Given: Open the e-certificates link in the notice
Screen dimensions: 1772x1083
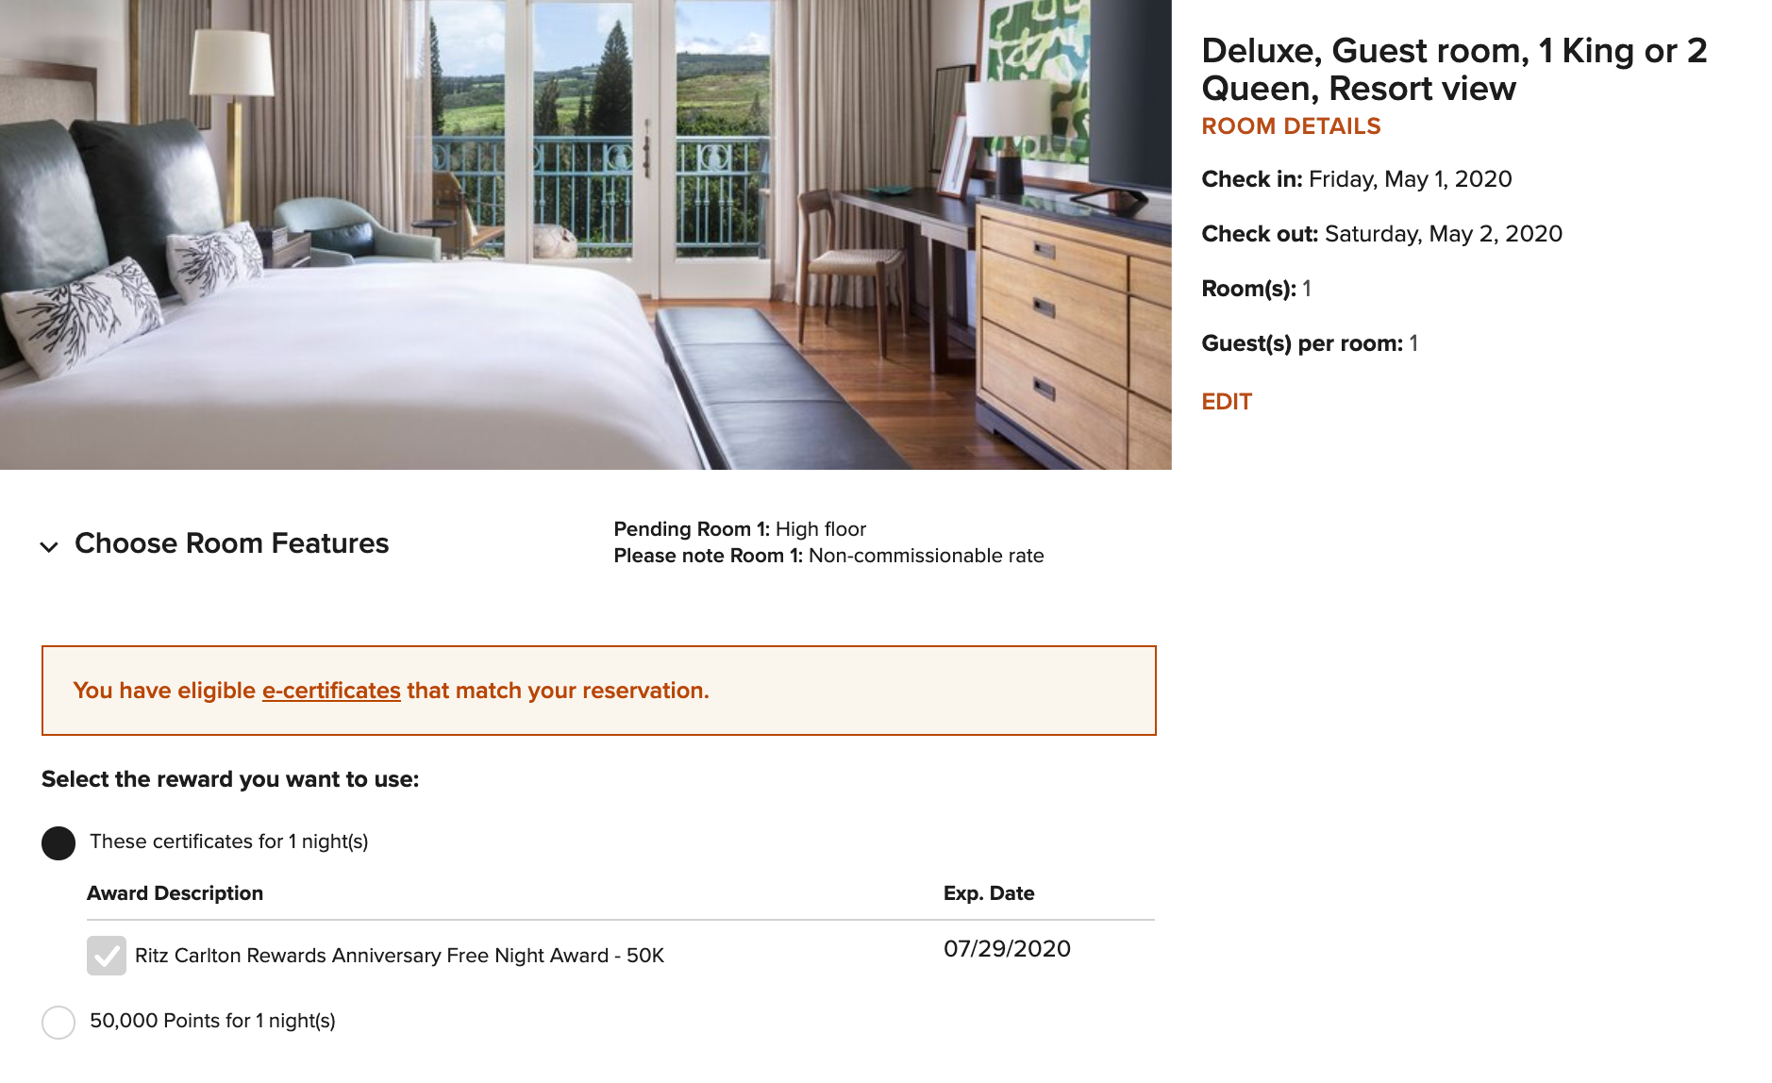Looking at the screenshot, I should tap(330, 690).
